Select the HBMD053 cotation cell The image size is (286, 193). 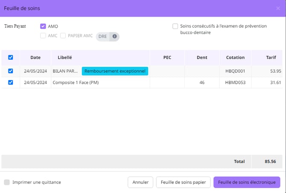tap(235, 83)
